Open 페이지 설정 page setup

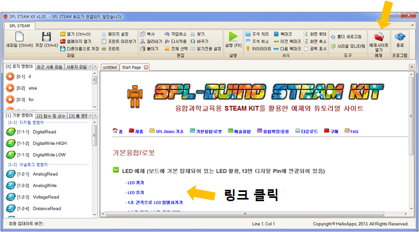click(115, 34)
